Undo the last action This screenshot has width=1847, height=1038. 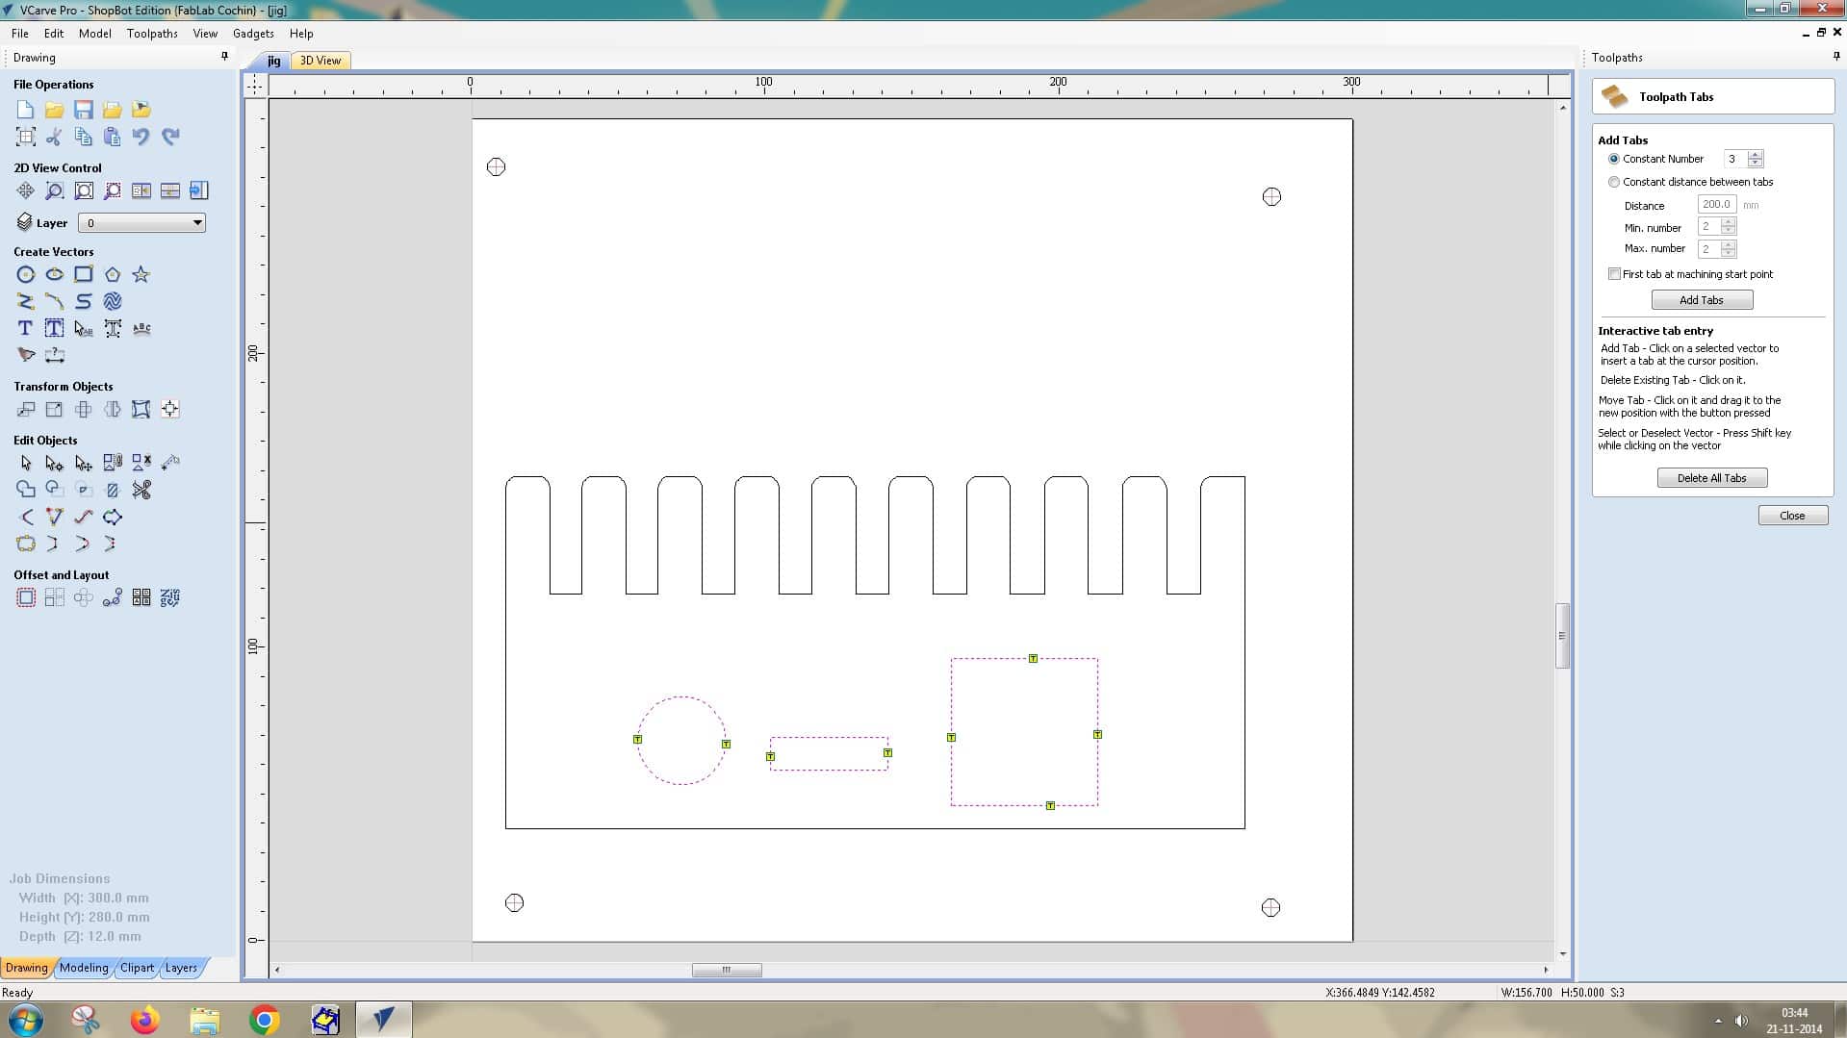click(141, 137)
